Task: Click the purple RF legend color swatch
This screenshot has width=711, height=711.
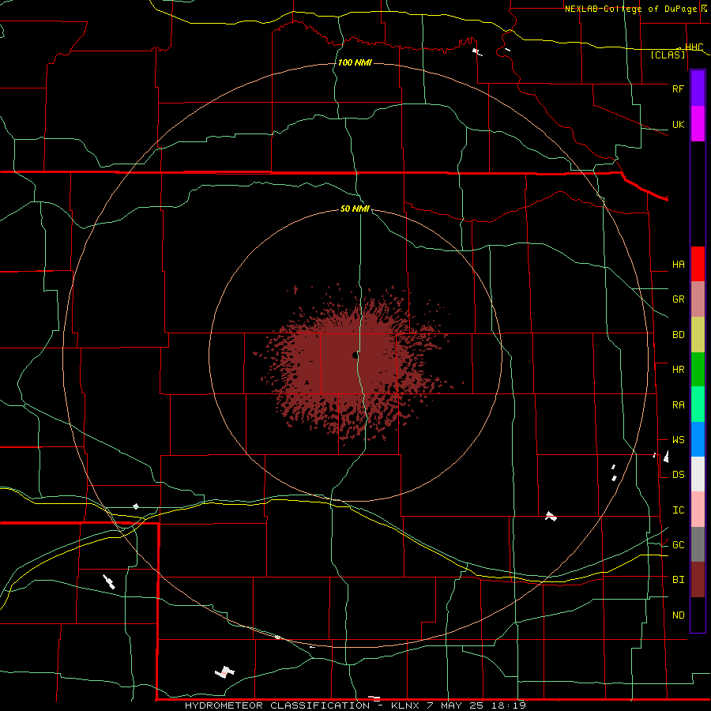Action: pos(698,88)
